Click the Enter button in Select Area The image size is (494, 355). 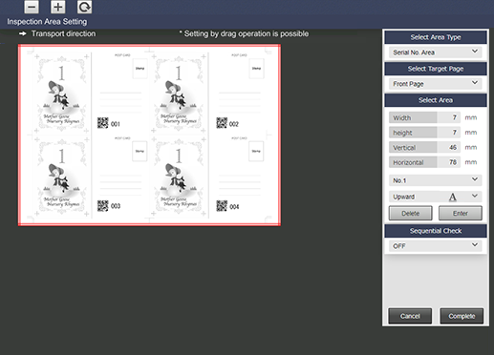click(x=461, y=213)
